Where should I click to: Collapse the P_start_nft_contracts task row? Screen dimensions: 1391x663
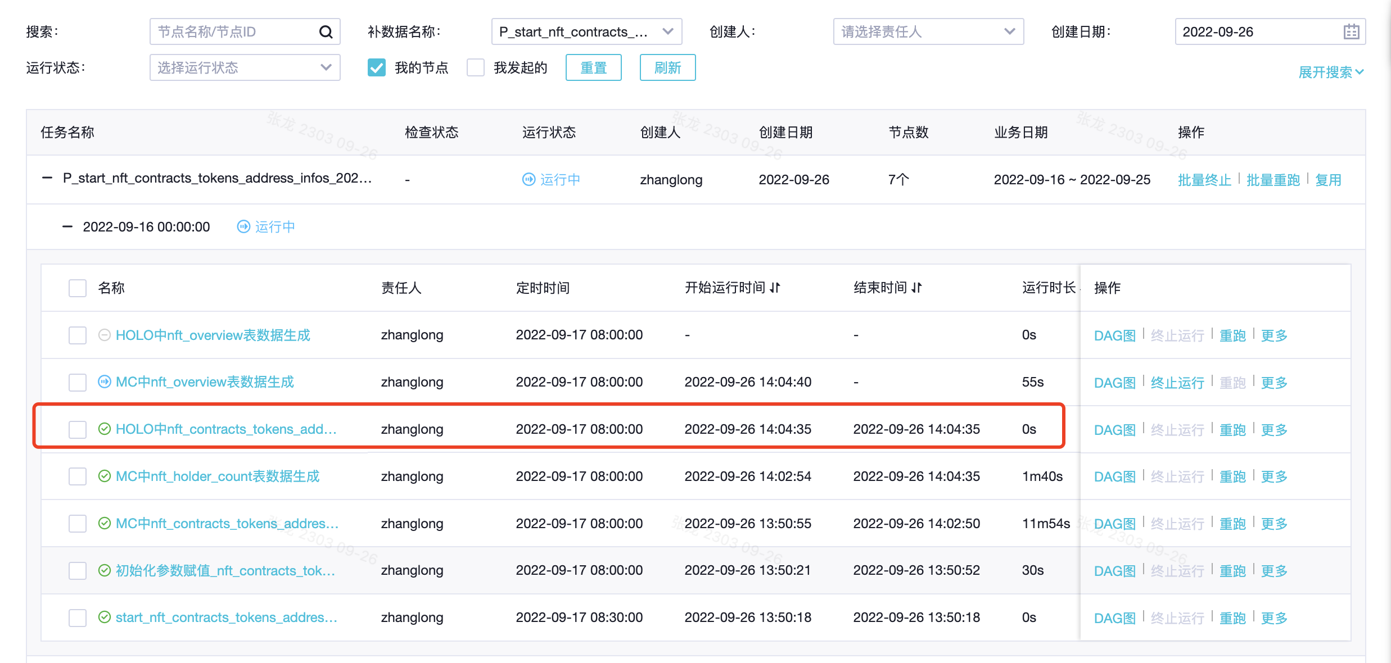click(47, 178)
